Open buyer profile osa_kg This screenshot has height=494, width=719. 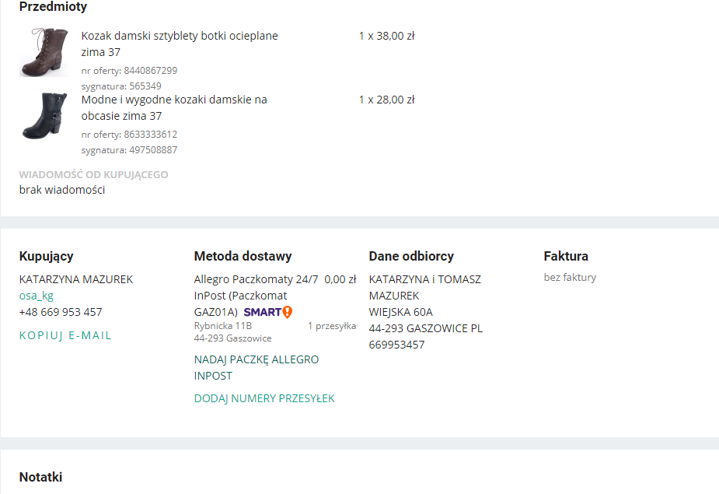pos(37,296)
